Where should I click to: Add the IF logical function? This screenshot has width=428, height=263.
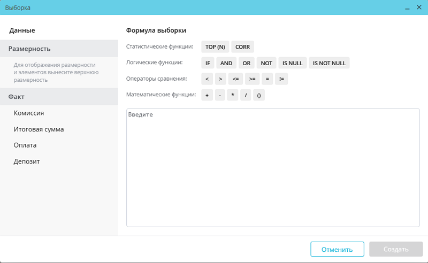point(208,63)
